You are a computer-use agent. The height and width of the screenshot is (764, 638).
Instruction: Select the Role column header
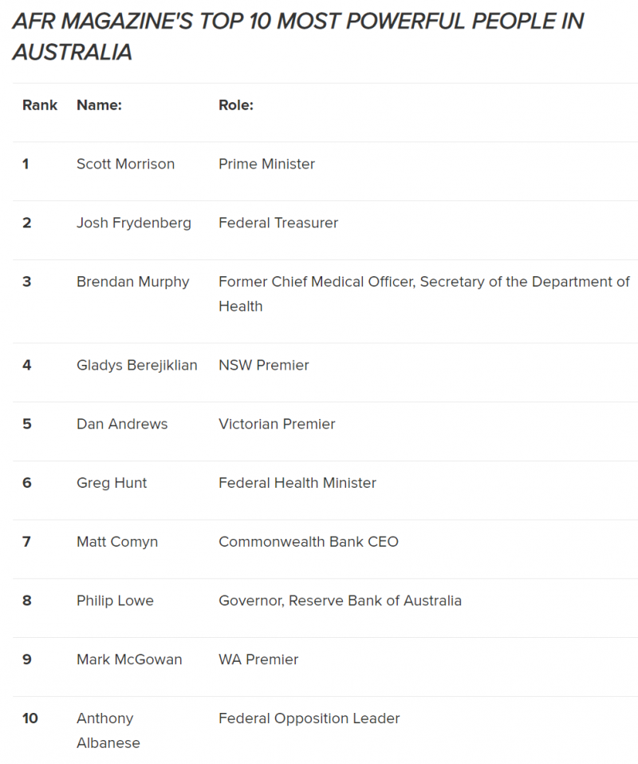(236, 105)
